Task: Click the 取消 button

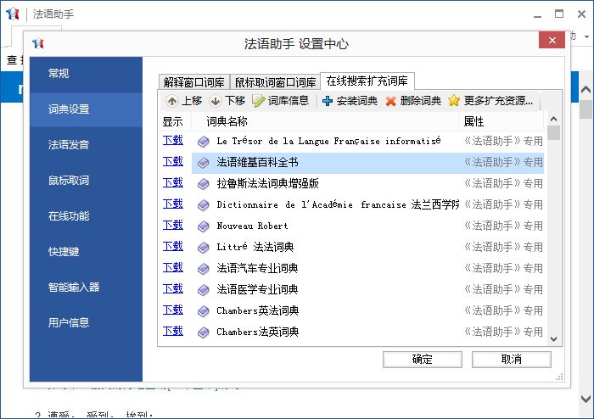Action: 512,359
